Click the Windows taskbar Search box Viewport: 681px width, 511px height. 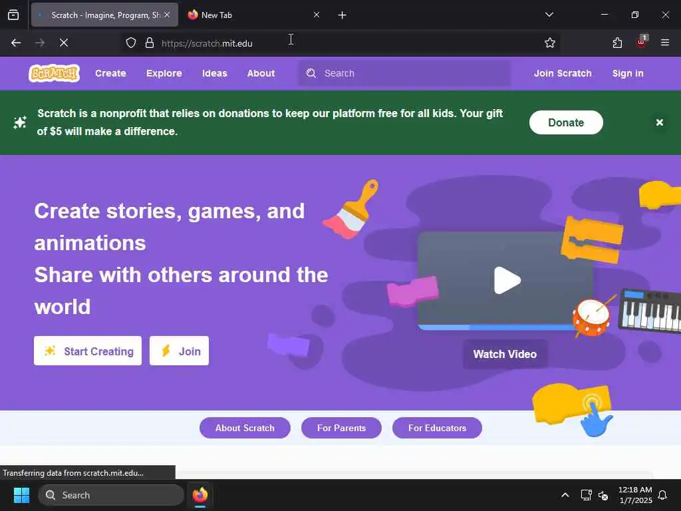[111, 495]
